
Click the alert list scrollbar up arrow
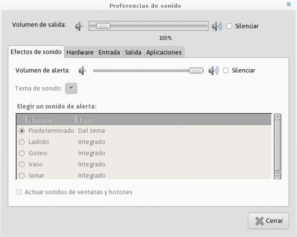click(278, 117)
